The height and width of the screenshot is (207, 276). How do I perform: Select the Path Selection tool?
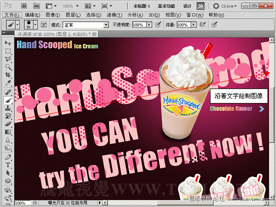7,173
